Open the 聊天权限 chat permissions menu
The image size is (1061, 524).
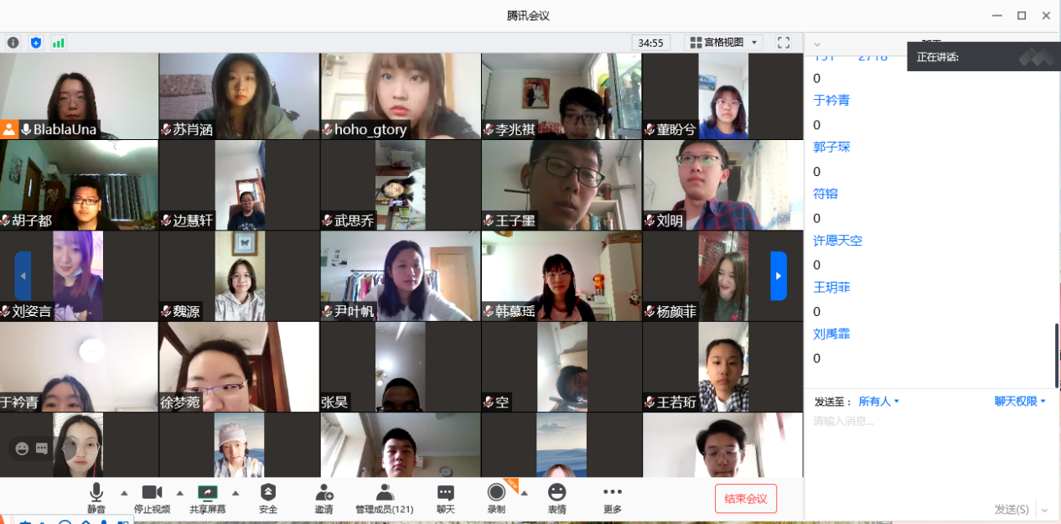[x=1020, y=401]
